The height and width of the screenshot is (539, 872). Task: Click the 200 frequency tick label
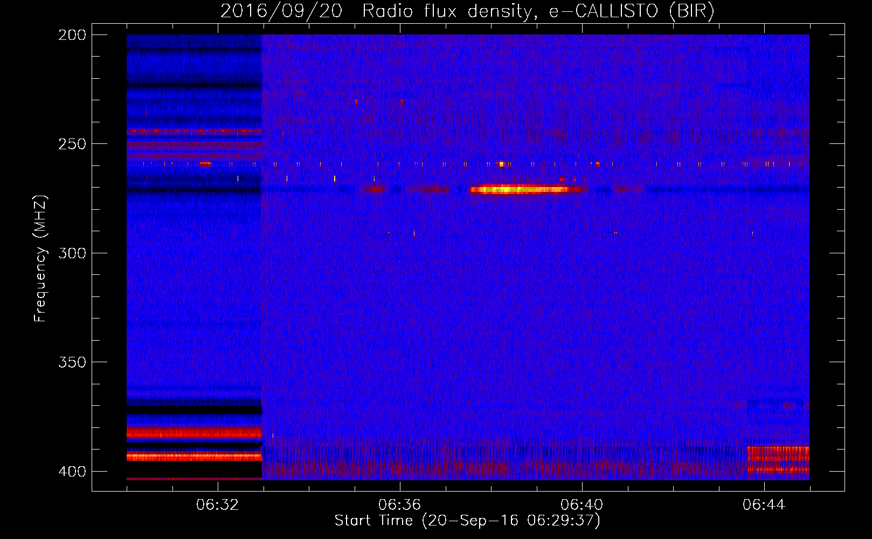coord(72,35)
